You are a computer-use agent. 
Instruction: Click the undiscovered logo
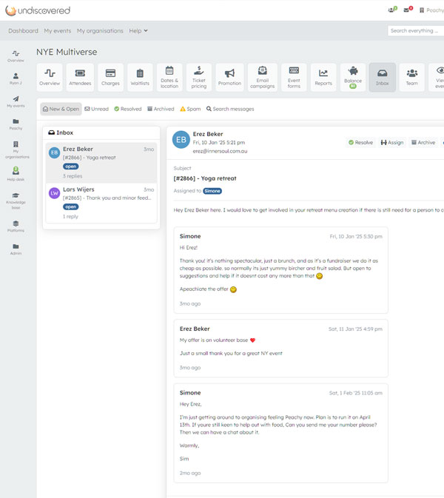pyautogui.click(x=38, y=10)
